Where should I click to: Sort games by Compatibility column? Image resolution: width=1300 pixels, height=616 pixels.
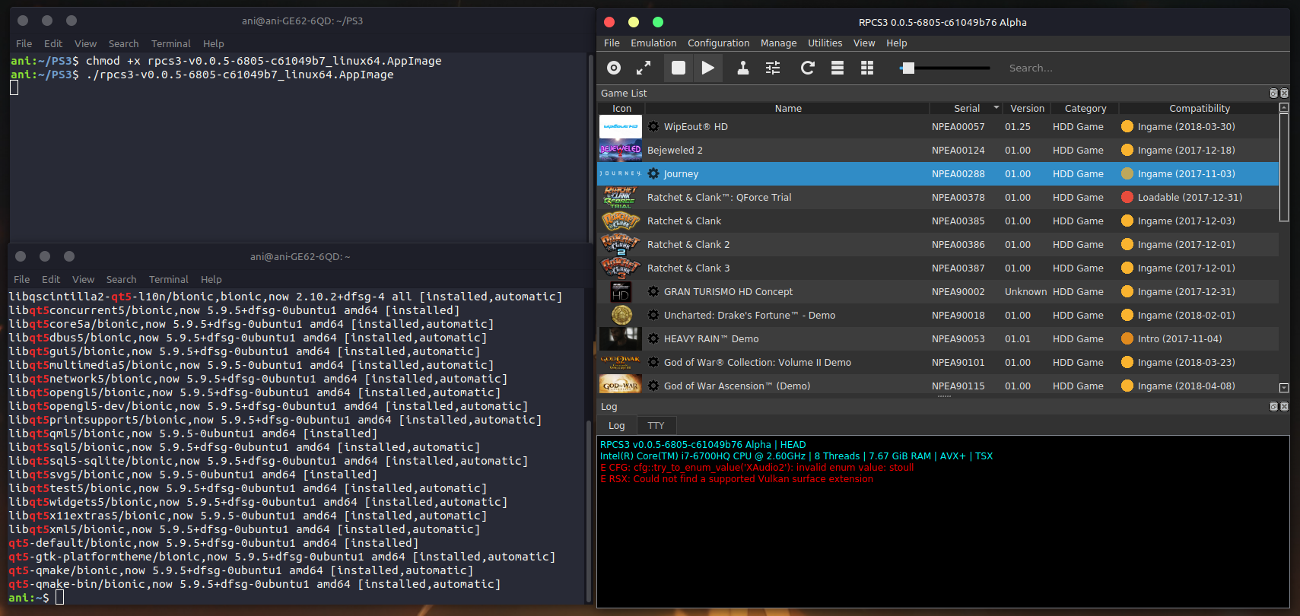1199,109
